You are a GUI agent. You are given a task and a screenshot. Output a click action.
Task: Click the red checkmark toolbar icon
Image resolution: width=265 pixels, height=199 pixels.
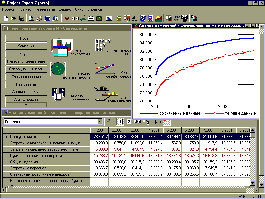tap(67, 18)
